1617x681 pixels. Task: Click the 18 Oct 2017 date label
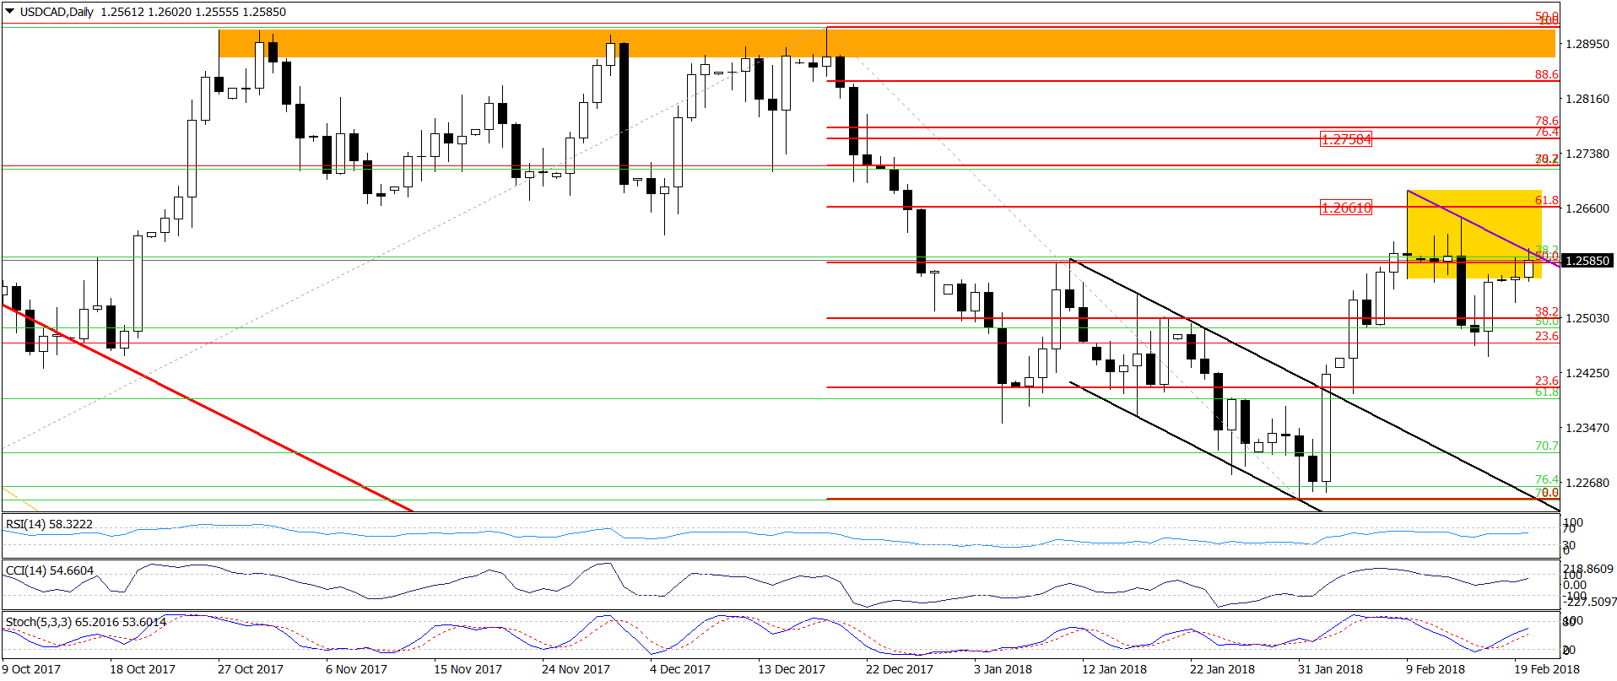pyautogui.click(x=143, y=669)
